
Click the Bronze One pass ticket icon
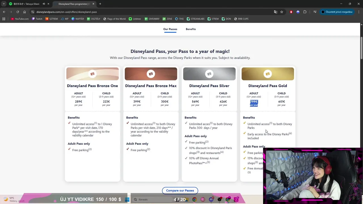[x=92, y=74]
